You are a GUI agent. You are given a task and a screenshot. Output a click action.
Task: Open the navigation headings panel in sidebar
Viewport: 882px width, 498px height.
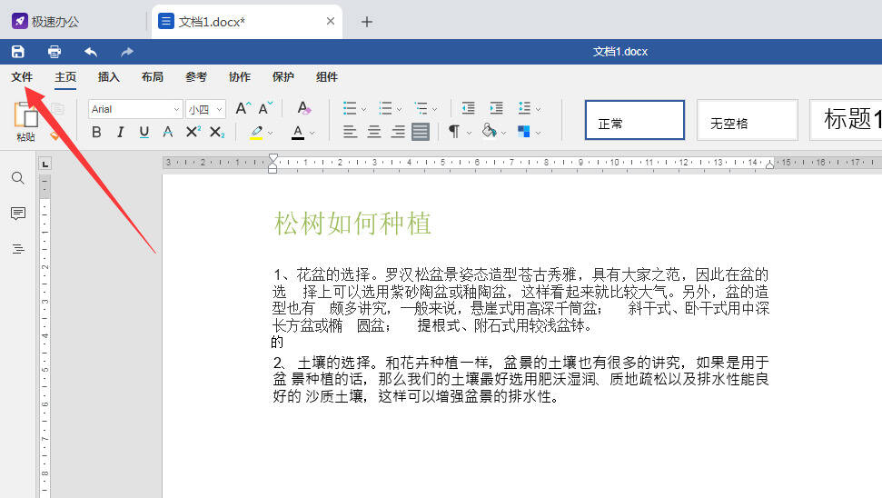(18, 249)
